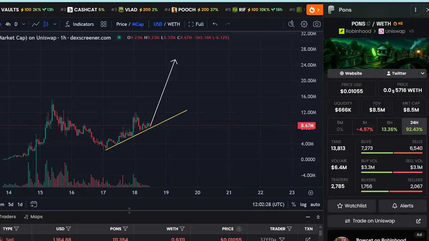Screen dimensions: 429x241
Task: Open the Pons Twitter link
Action: 396,74
